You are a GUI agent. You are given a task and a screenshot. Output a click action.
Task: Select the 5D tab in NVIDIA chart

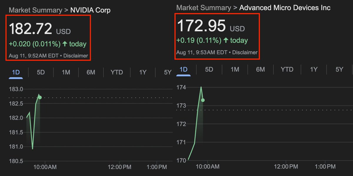(41, 72)
